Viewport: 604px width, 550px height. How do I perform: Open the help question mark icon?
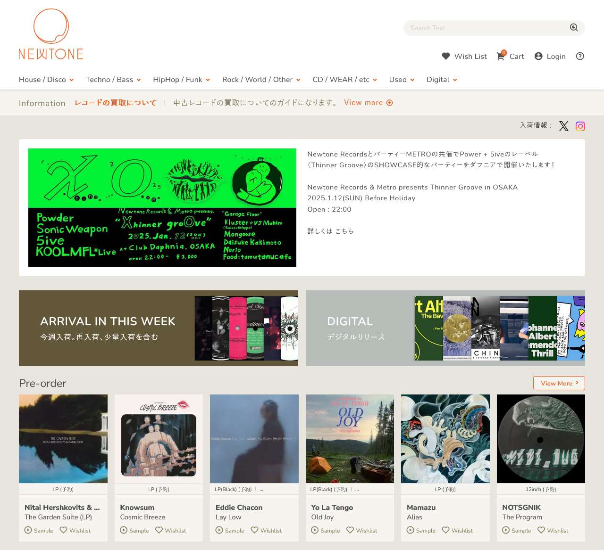[580, 56]
